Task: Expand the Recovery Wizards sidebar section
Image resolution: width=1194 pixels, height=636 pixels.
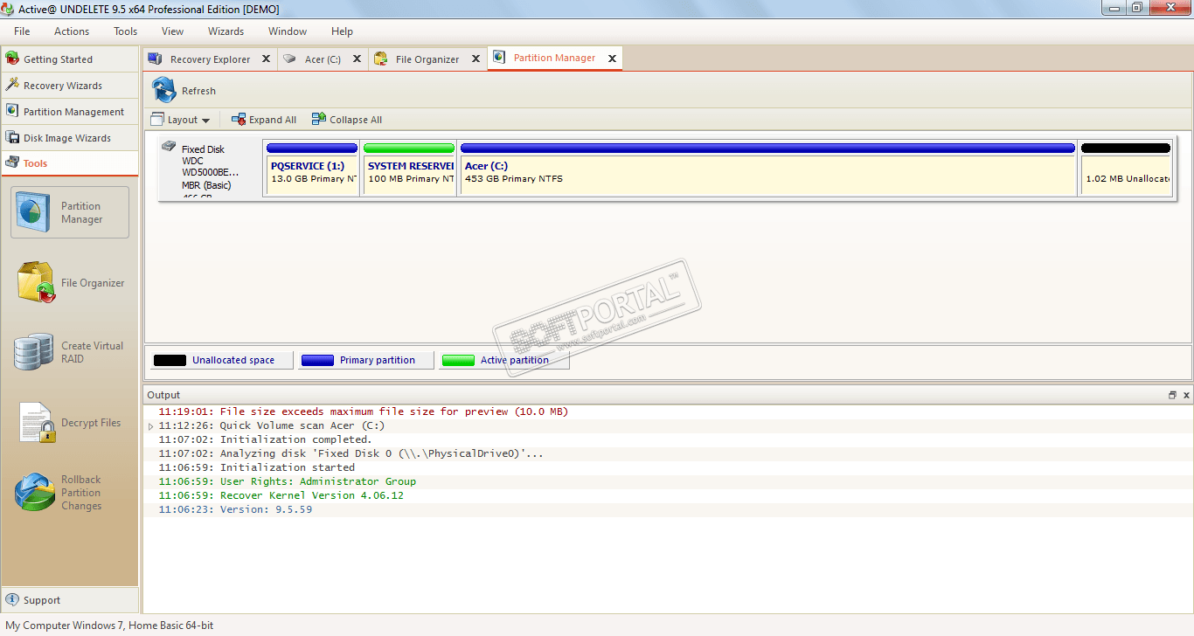Action: (x=69, y=85)
